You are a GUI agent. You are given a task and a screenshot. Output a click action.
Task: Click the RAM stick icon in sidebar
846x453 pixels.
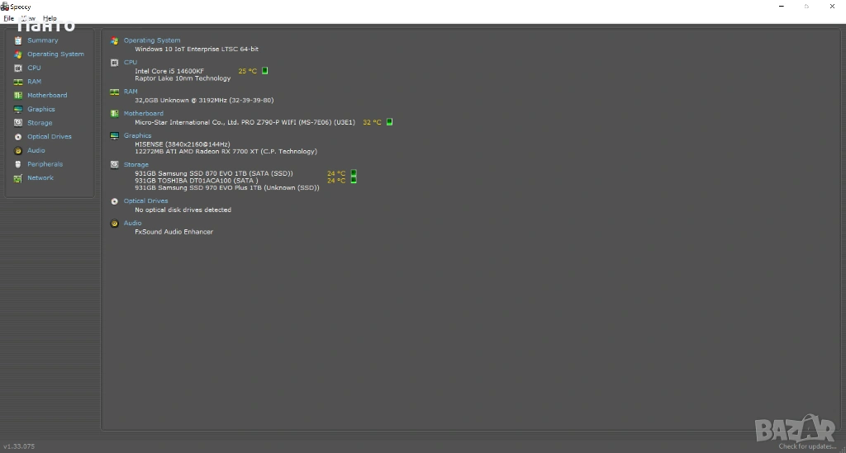18,82
